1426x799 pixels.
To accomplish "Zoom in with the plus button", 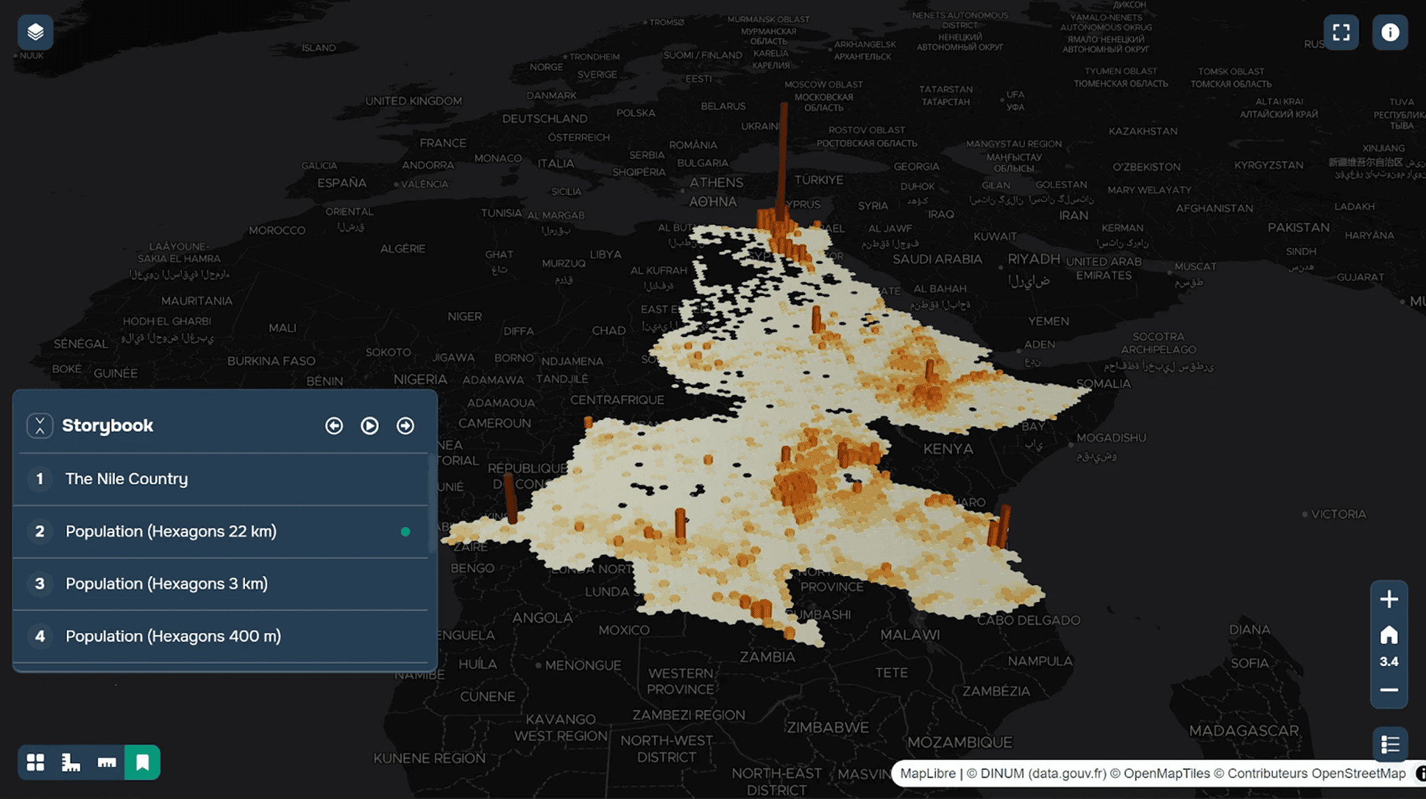I will [x=1388, y=599].
